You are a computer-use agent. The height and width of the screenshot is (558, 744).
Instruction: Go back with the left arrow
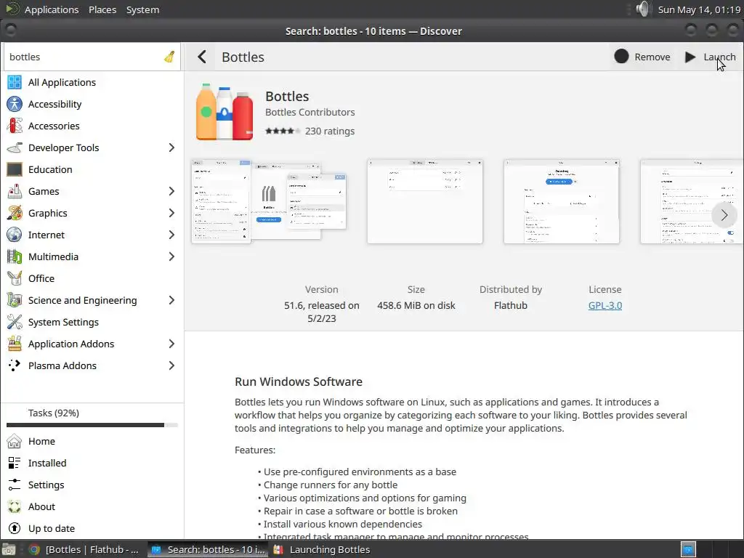pyautogui.click(x=202, y=57)
